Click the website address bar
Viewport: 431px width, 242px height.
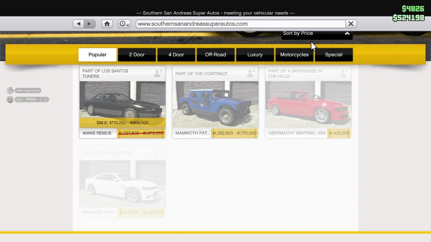point(241,24)
